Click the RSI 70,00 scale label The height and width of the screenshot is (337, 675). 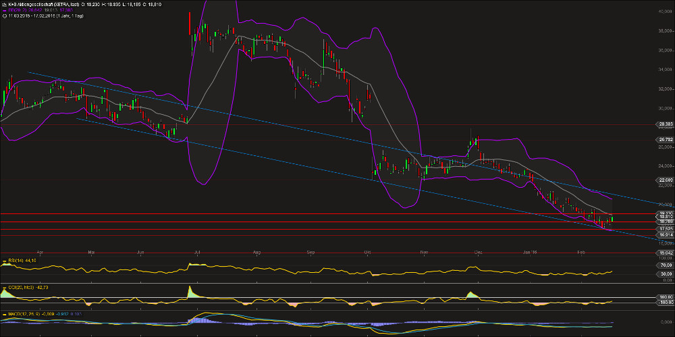click(x=666, y=265)
